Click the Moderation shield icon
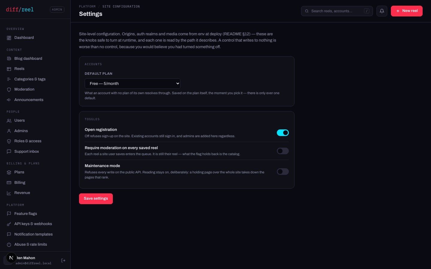 click(x=9, y=90)
